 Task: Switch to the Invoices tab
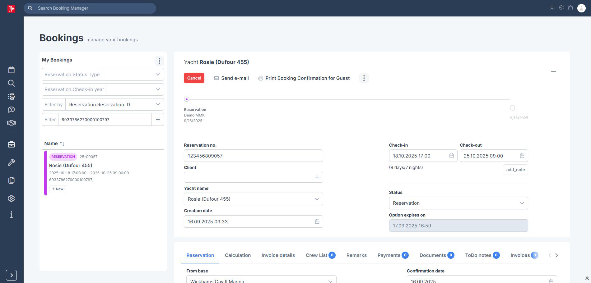click(524, 255)
